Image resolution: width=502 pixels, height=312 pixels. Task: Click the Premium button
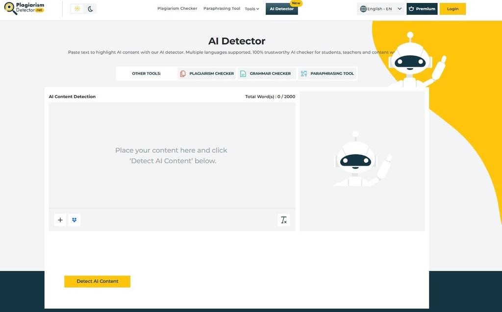[x=422, y=9]
